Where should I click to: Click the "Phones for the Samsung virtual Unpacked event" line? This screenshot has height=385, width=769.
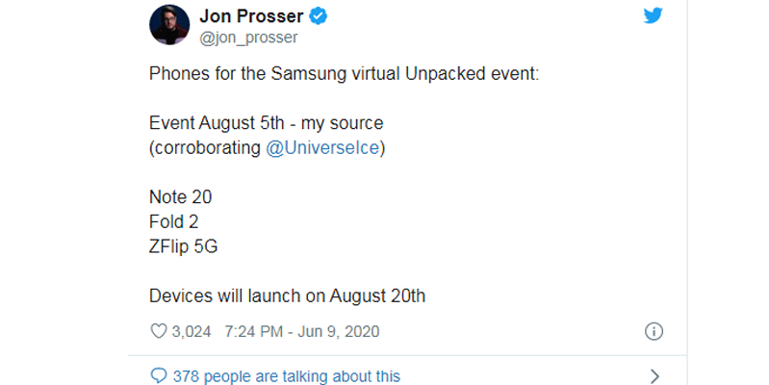pyautogui.click(x=345, y=74)
